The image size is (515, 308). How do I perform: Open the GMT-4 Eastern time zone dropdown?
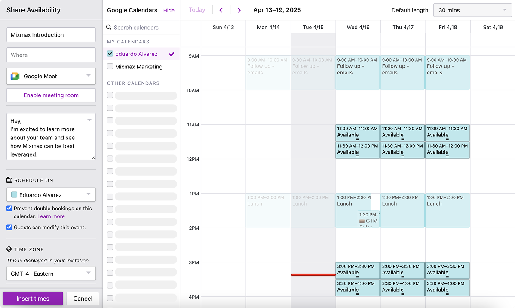(51, 274)
